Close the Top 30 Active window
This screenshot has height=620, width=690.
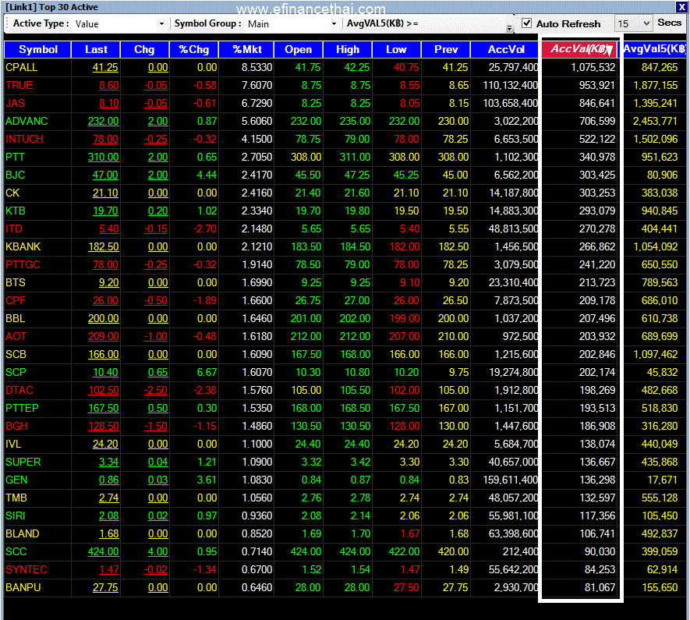[681, 7]
